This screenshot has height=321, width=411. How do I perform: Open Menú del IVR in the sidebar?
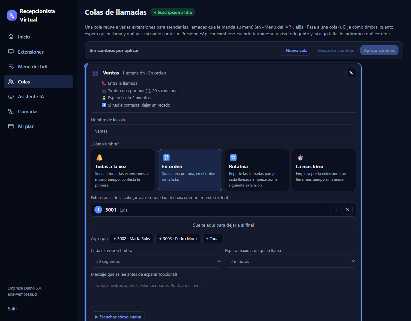39,66
